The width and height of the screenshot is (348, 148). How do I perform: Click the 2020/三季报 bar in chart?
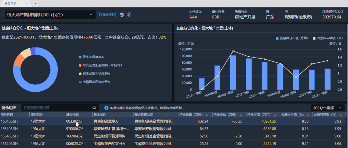296,79
